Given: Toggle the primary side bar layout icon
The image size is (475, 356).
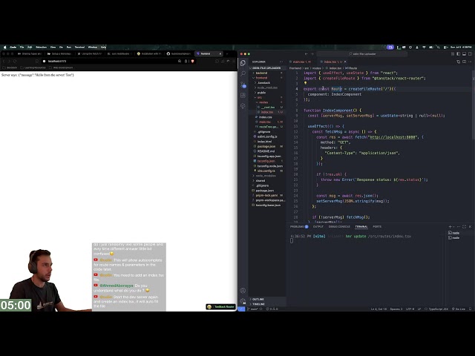Looking at the screenshot, I should click(459, 54).
